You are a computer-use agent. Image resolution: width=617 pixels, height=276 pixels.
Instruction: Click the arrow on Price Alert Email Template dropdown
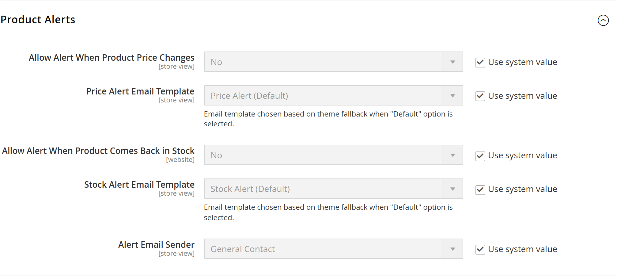pyautogui.click(x=452, y=96)
